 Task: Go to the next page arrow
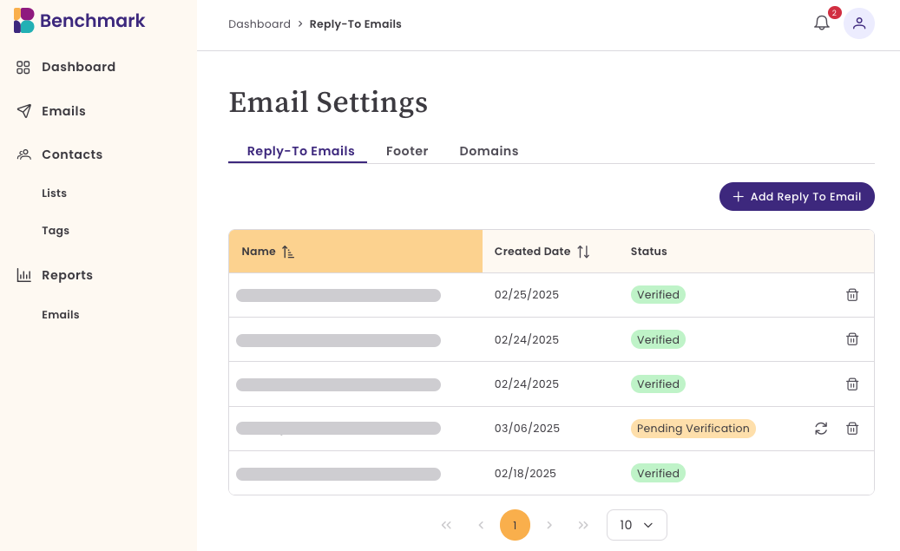(x=549, y=525)
